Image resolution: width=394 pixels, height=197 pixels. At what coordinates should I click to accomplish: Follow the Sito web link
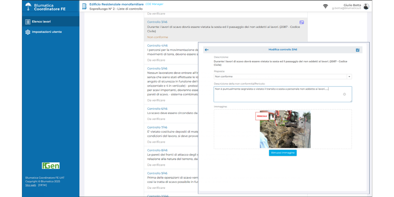[x=31, y=185]
